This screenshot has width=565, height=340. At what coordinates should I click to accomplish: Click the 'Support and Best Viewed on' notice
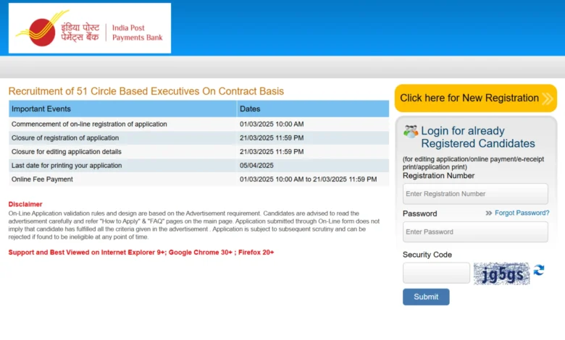pos(141,252)
